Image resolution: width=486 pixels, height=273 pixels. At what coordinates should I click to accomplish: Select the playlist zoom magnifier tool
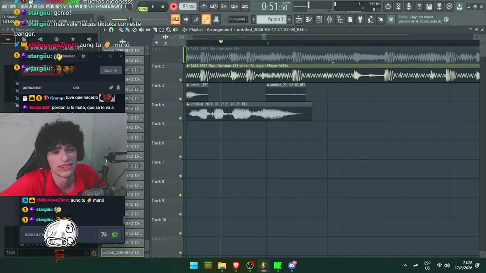pos(168,30)
